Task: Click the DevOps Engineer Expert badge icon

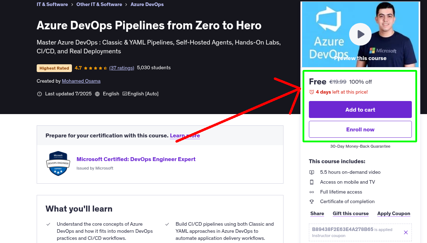Action: pos(58,164)
